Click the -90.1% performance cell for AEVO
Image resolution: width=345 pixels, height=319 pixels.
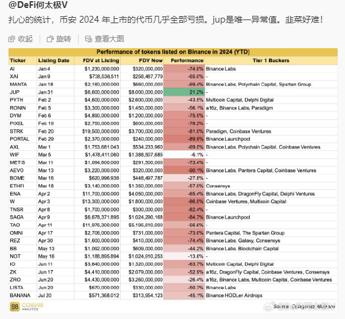tap(184, 171)
